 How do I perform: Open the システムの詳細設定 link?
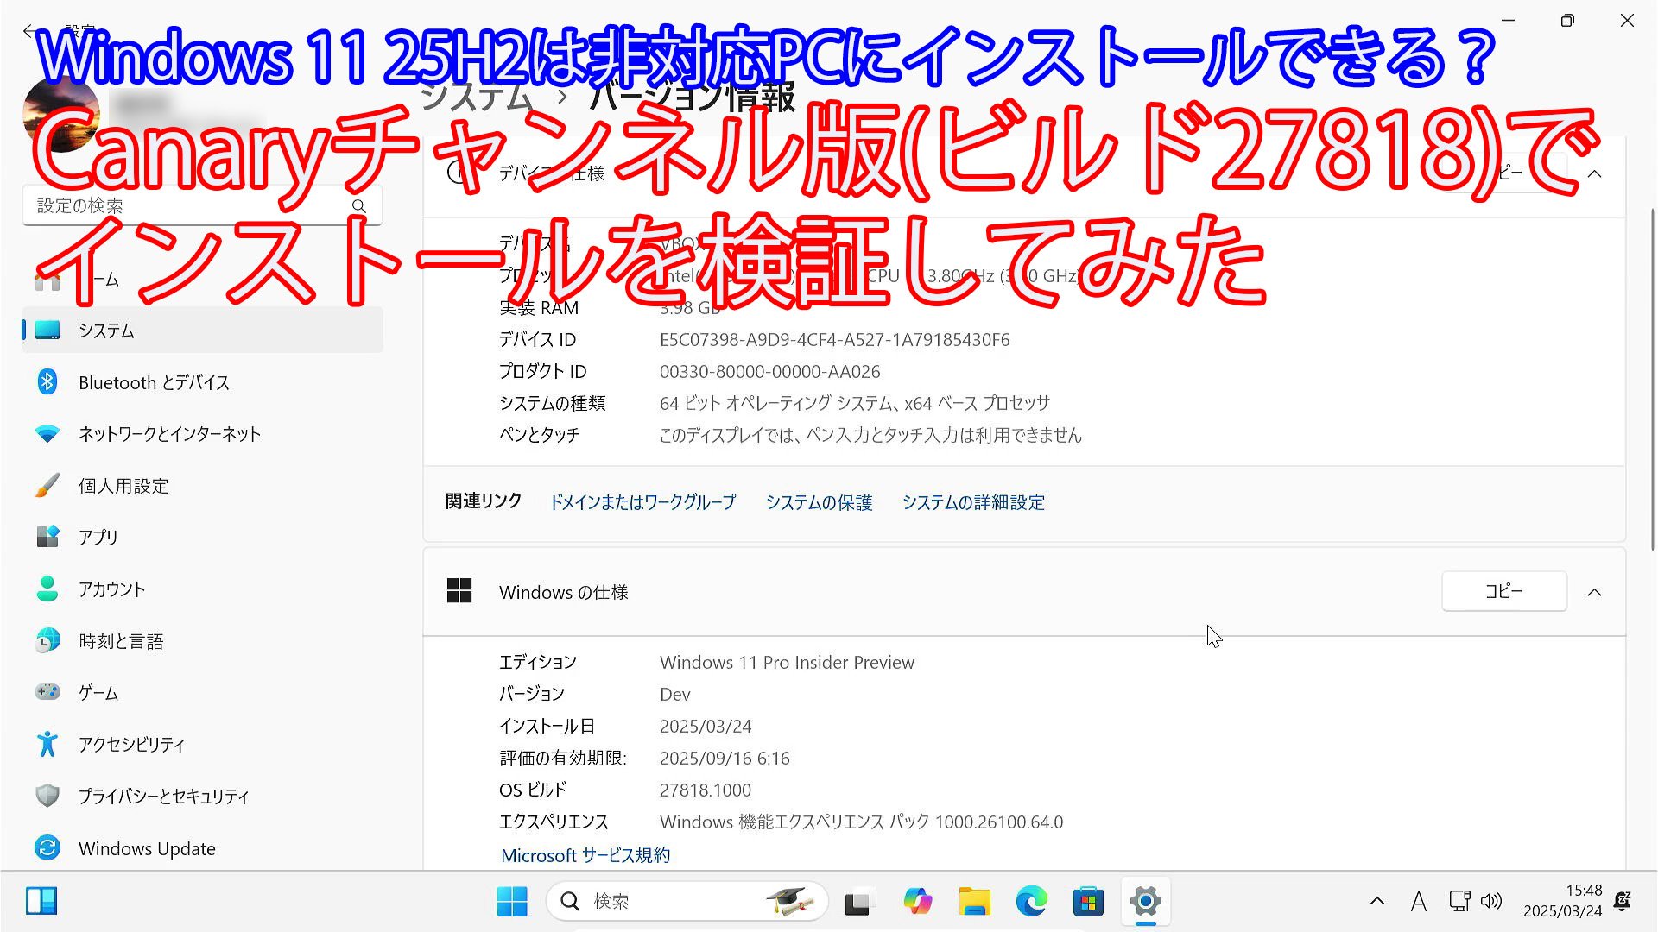click(973, 502)
